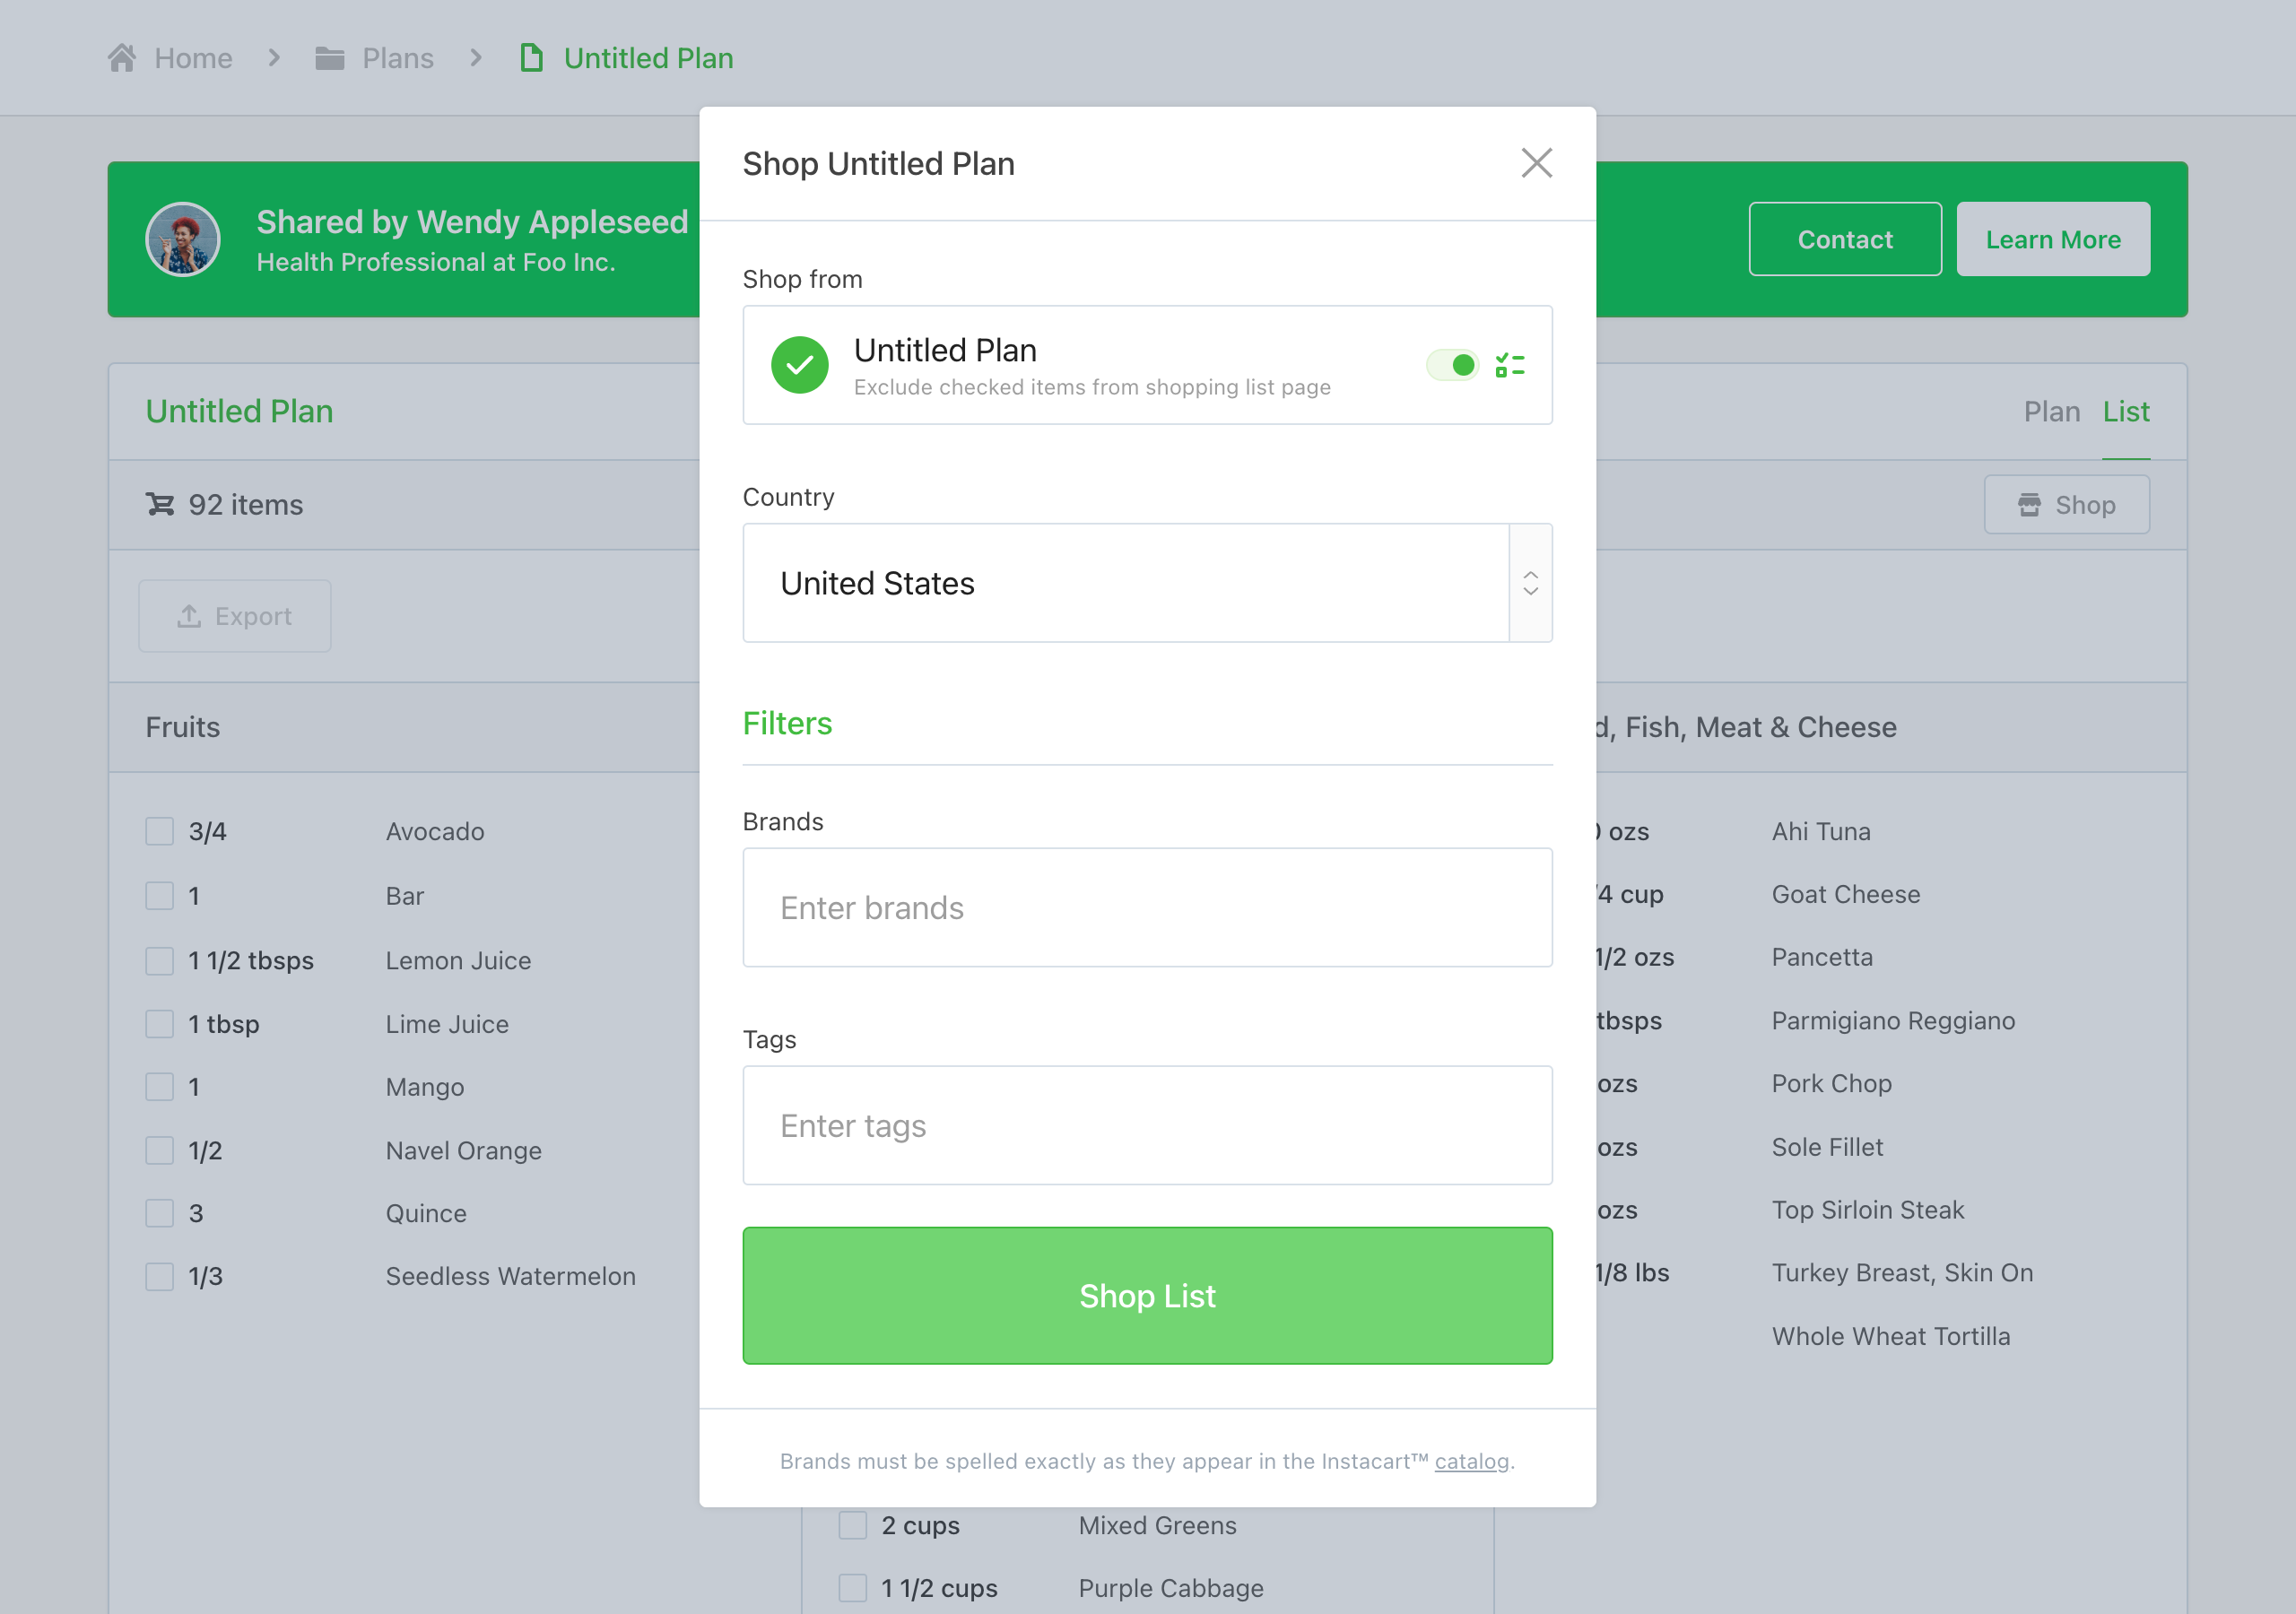Image resolution: width=2296 pixels, height=1614 pixels.
Task: Click the Enter brands input field
Action: [x=1147, y=907]
